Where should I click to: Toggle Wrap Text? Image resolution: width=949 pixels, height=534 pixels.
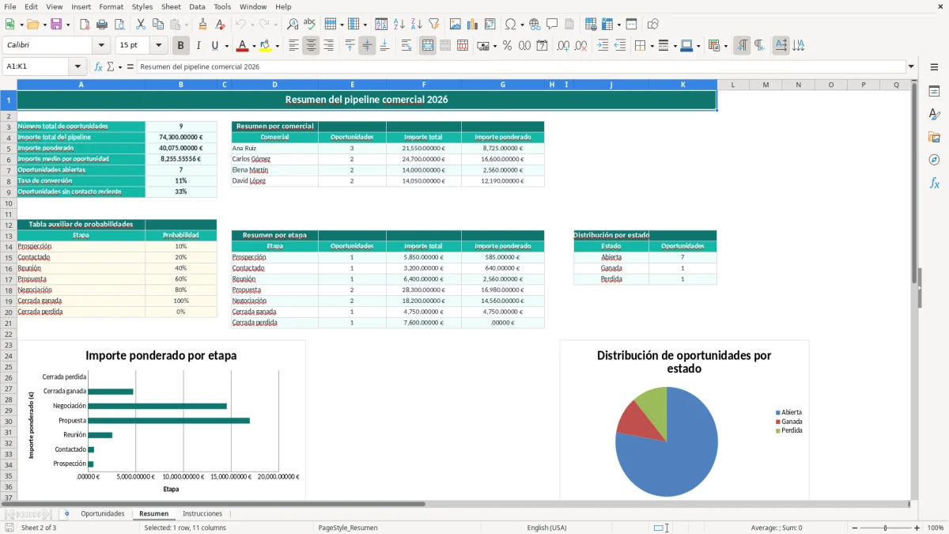tap(406, 46)
